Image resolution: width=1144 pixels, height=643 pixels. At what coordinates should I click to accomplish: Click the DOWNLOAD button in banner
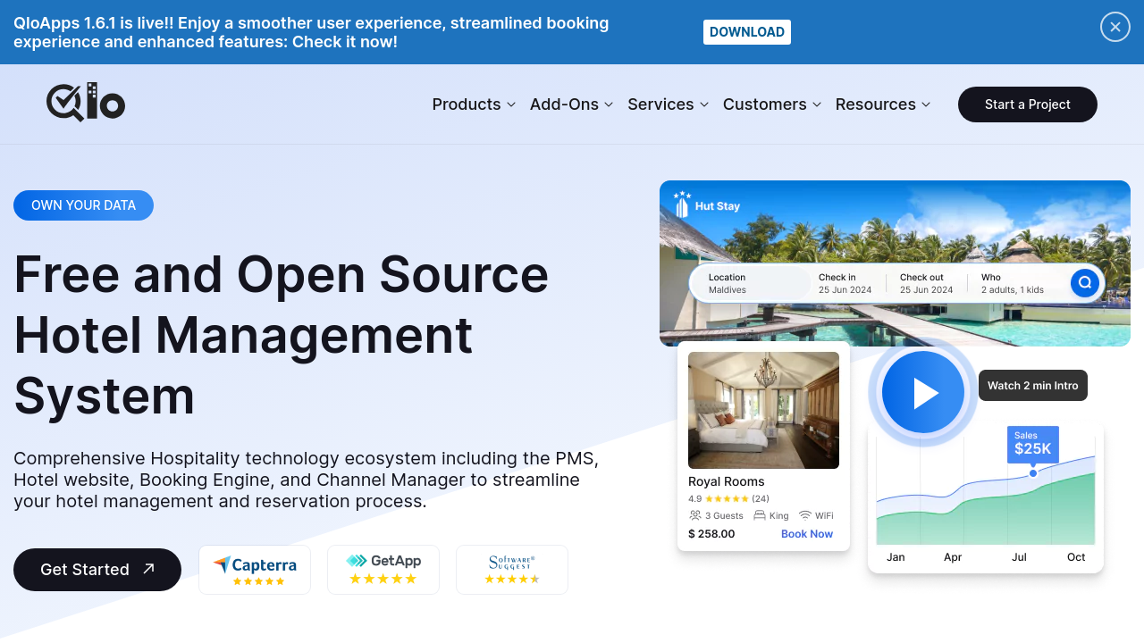(x=746, y=32)
